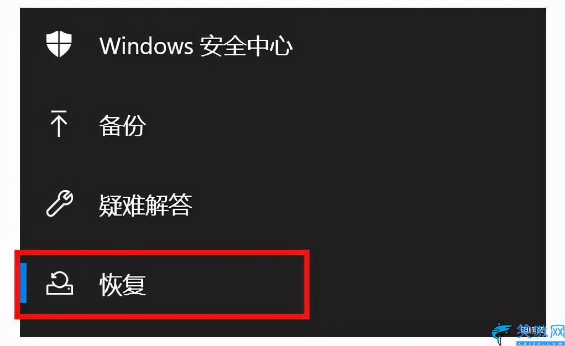
Task: Click the backup upward arrow icon
Action: tap(59, 124)
